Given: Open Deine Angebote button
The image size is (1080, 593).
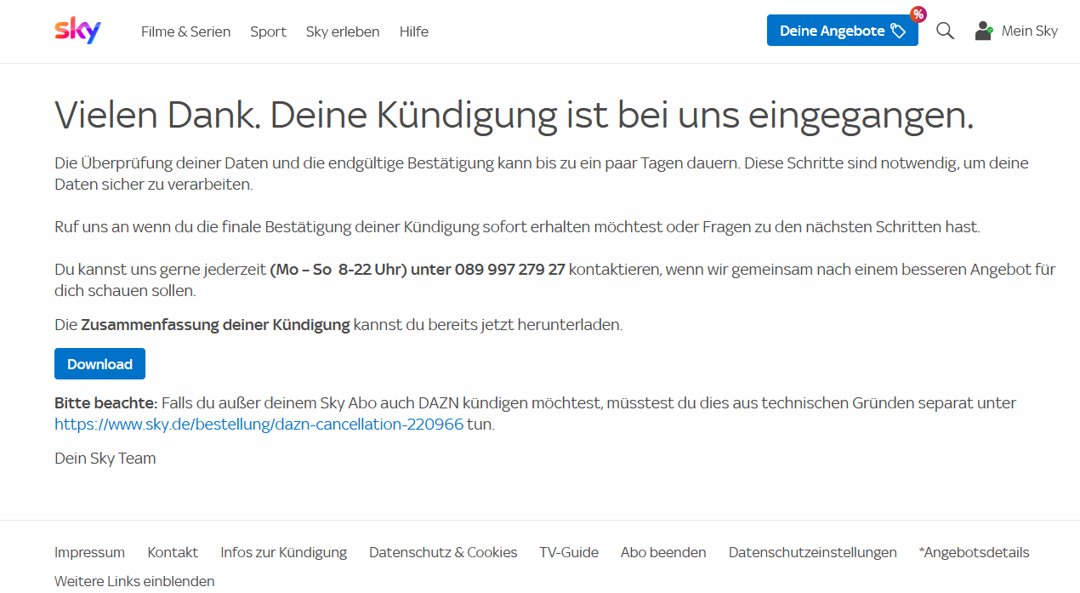Looking at the screenshot, I should 841,31.
